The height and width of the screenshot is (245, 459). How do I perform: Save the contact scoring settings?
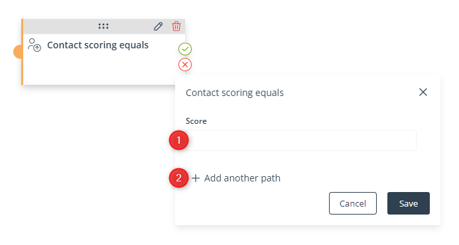(409, 203)
